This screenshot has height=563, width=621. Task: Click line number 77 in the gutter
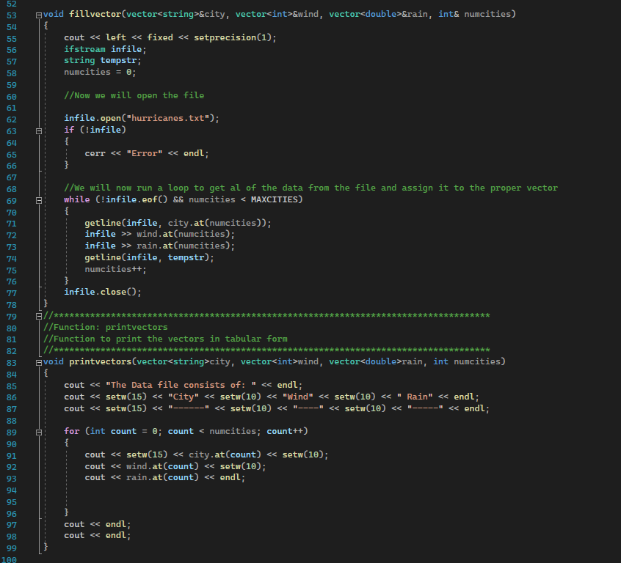pos(12,293)
